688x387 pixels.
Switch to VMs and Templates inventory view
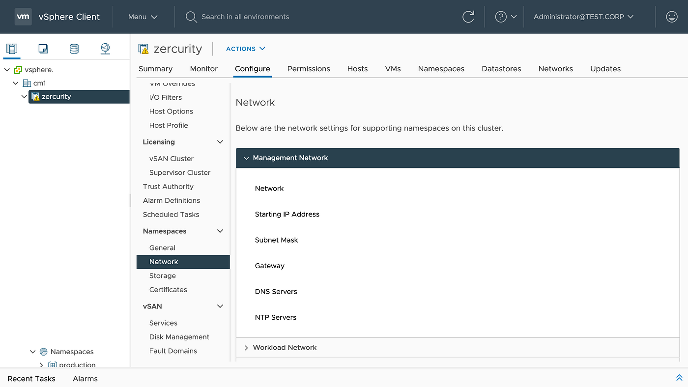tap(43, 49)
